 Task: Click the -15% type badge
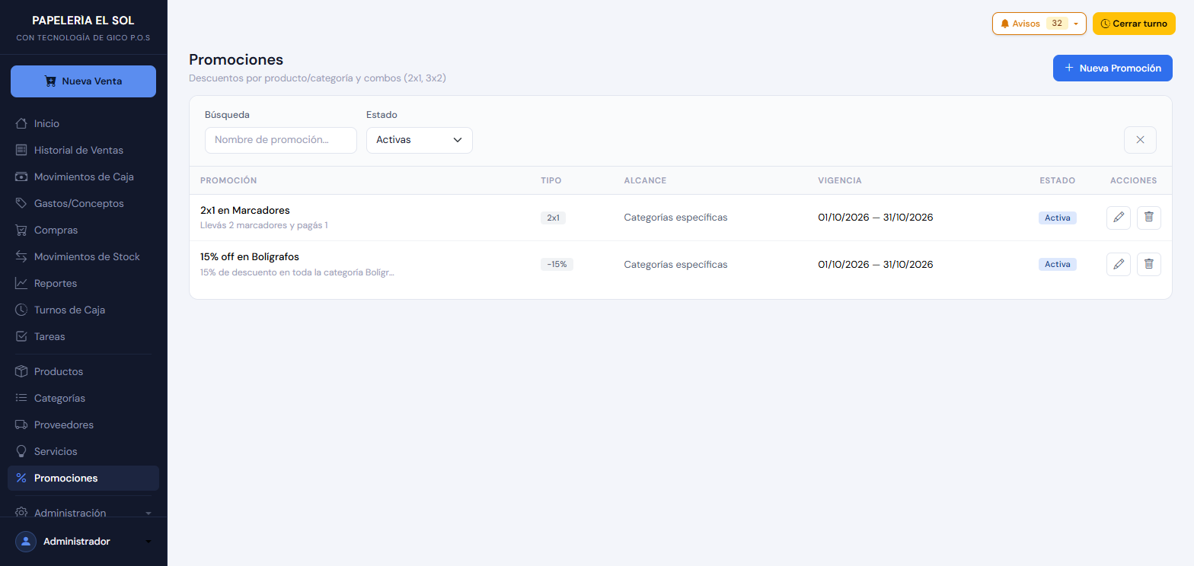[x=557, y=264]
